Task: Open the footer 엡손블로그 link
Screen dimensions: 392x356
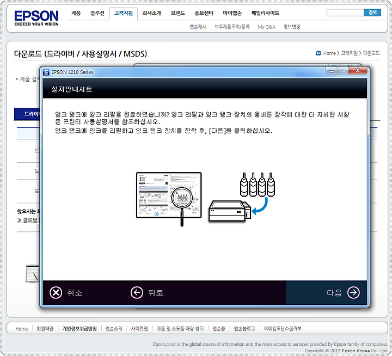Action: click(244, 329)
